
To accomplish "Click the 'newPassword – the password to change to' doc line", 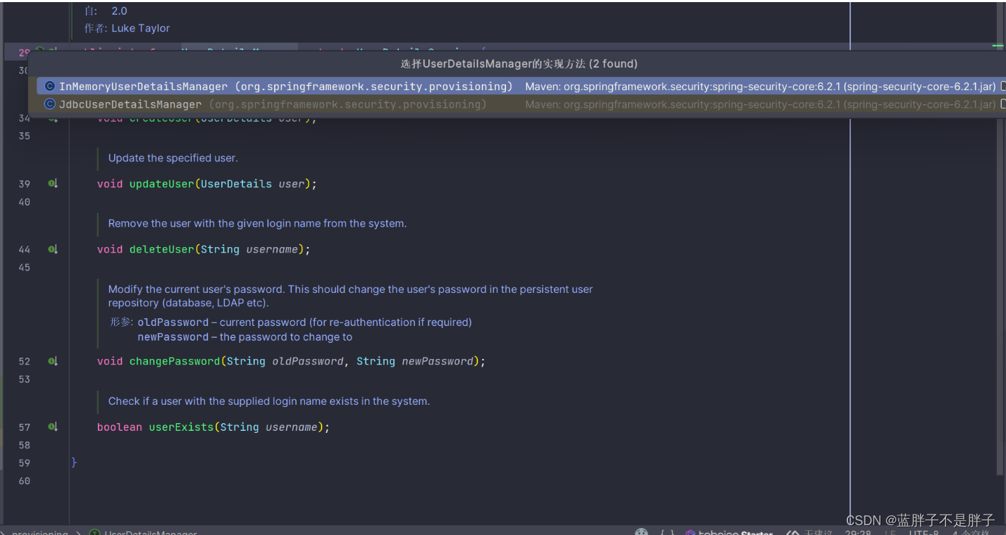I will point(244,337).
